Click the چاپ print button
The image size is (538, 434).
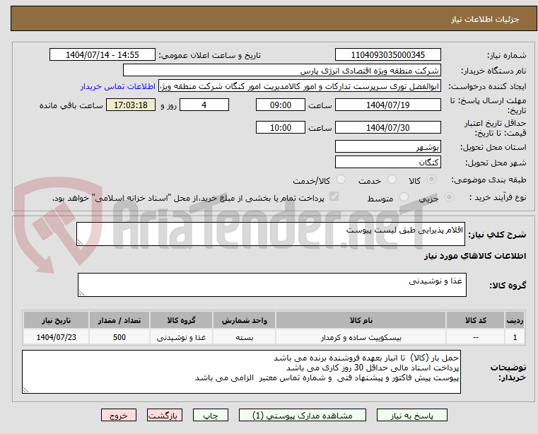[211, 415]
